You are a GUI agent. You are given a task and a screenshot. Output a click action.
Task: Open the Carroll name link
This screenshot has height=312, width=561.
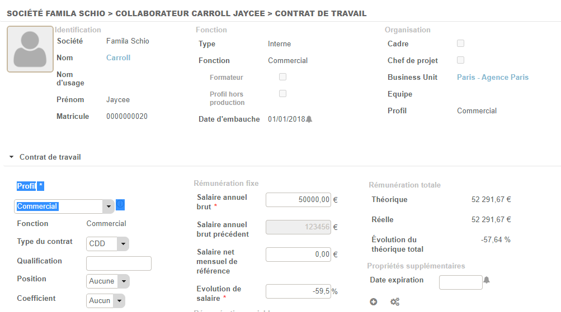118,57
